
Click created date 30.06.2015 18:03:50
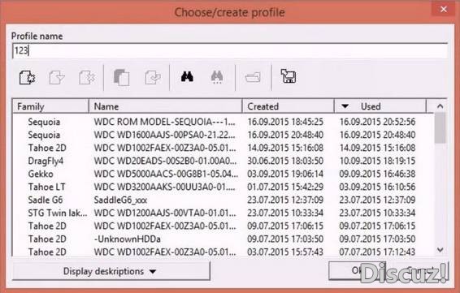285,161
